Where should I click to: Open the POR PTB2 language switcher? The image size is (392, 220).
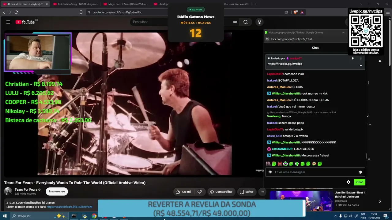pyautogui.click(x=363, y=216)
